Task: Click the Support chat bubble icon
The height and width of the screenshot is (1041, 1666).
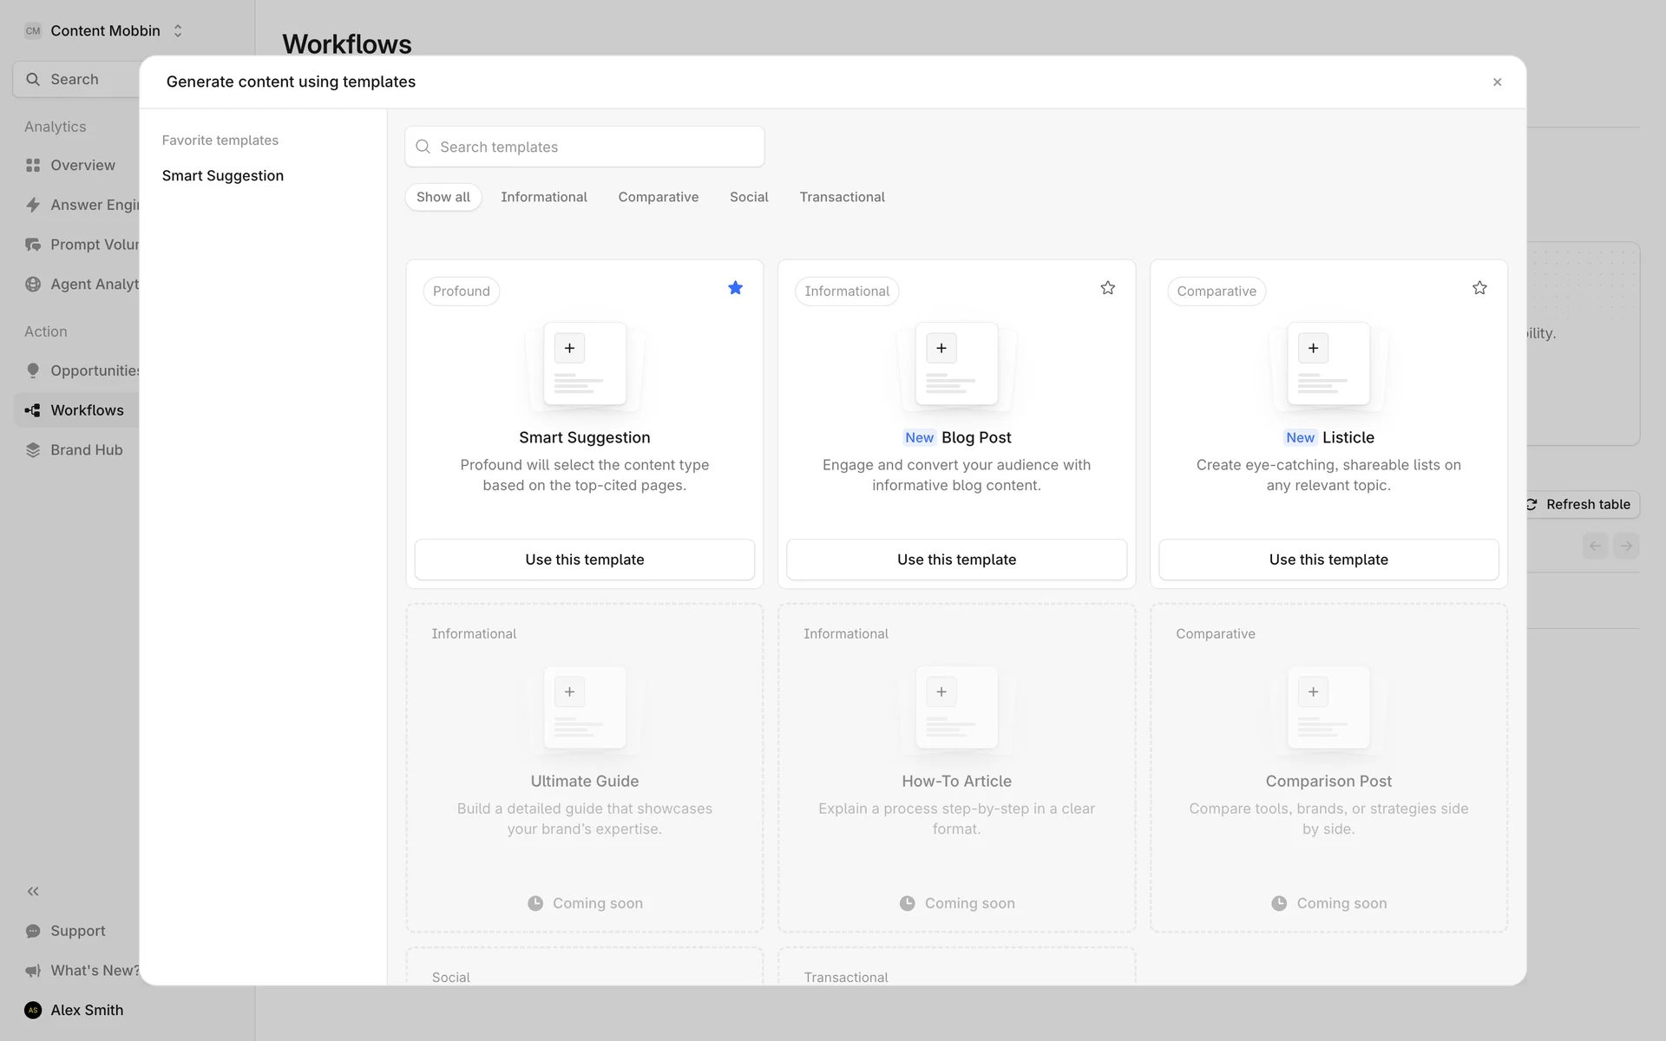Action: pyautogui.click(x=33, y=931)
